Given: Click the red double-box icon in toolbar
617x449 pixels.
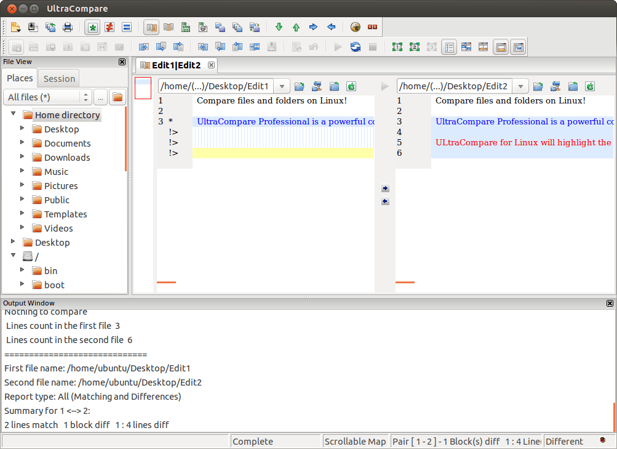Looking at the screenshot, I should coord(372,27).
